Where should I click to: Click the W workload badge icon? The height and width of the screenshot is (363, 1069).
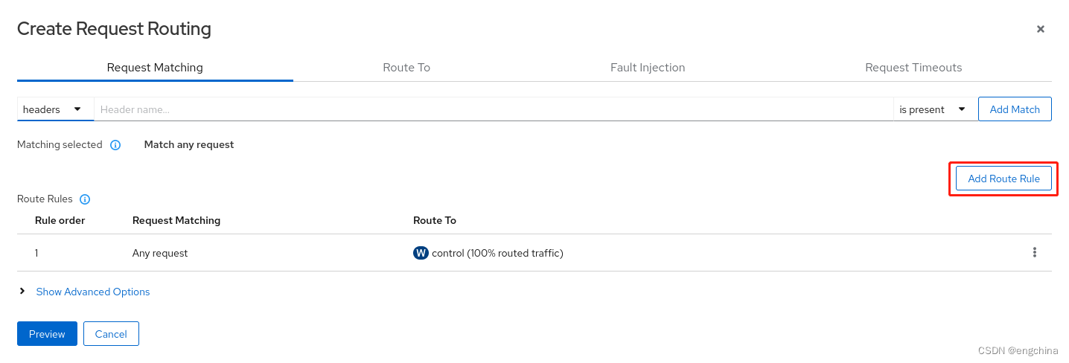[x=421, y=253]
